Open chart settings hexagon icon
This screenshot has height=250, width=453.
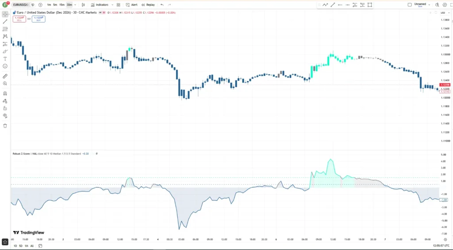point(445,4)
